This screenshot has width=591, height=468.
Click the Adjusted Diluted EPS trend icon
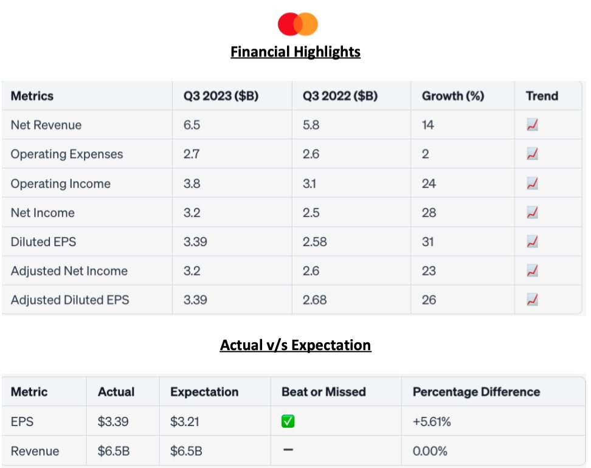click(533, 300)
